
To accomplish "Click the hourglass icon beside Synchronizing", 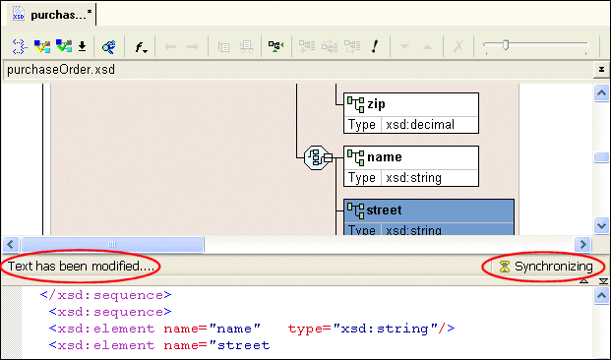I will click(x=505, y=267).
